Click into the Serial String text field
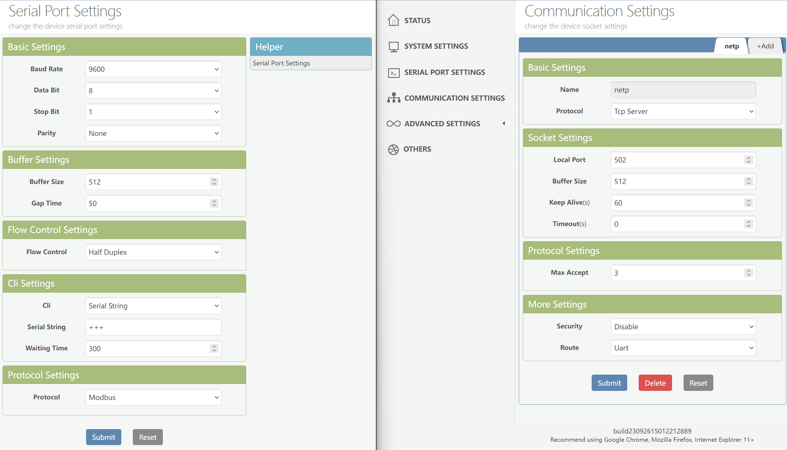 click(153, 327)
